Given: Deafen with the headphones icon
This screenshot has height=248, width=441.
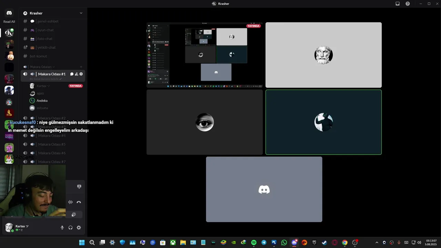Looking at the screenshot, I should (x=71, y=228).
